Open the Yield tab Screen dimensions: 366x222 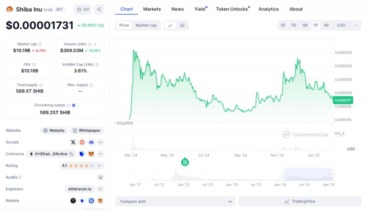pos(200,9)
